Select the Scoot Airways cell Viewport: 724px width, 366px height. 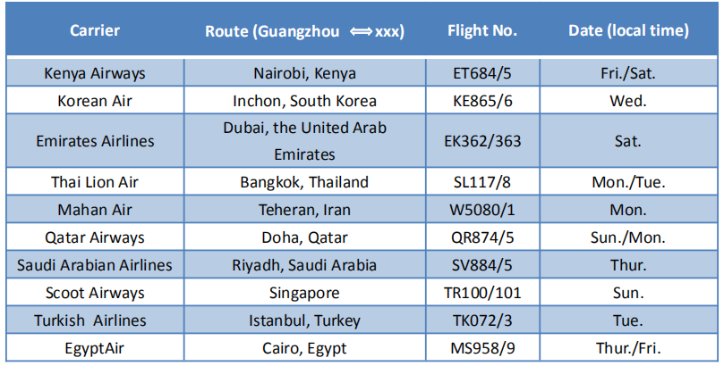pos(95,293)
